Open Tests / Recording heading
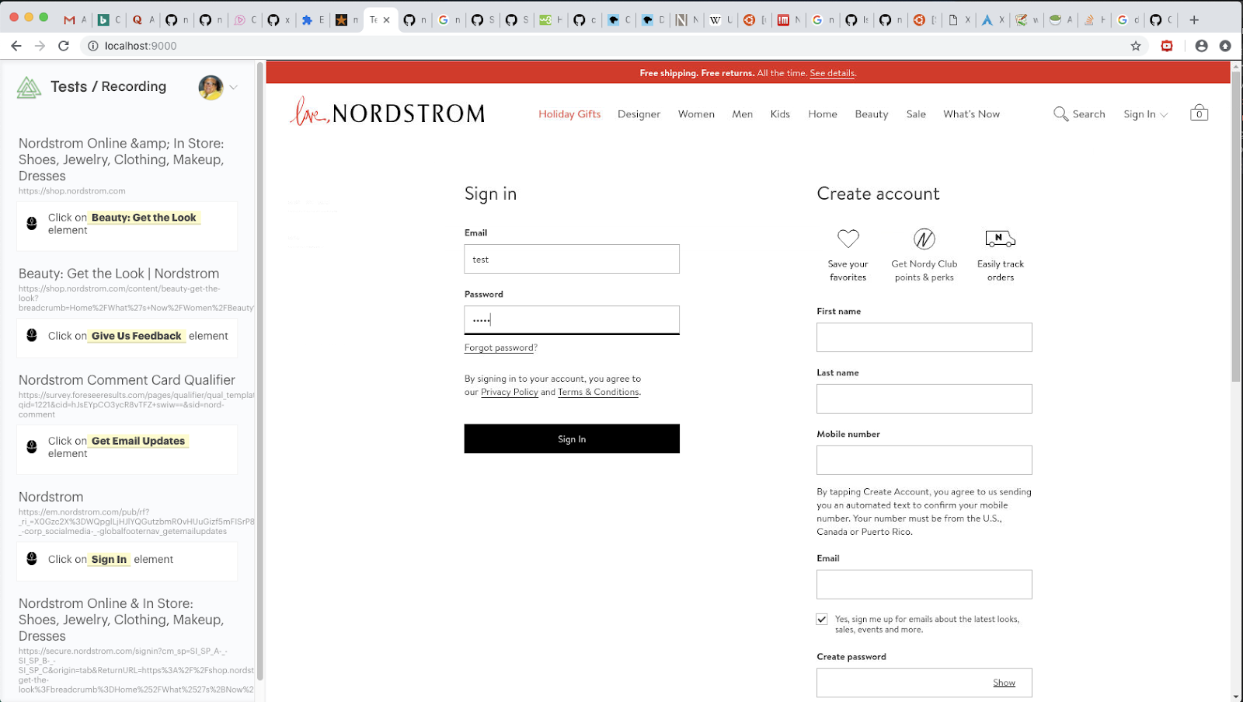 point(108,86)
